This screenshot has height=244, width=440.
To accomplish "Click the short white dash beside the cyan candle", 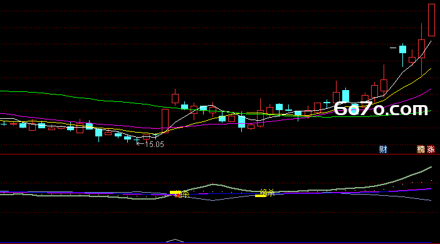I will point(393,48).
